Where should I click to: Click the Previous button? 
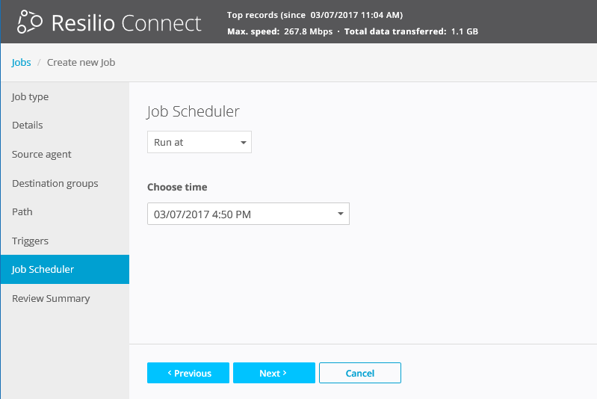[188, 373]
